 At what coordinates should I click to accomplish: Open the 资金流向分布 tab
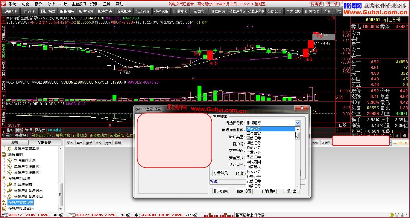tap(42, 135)
